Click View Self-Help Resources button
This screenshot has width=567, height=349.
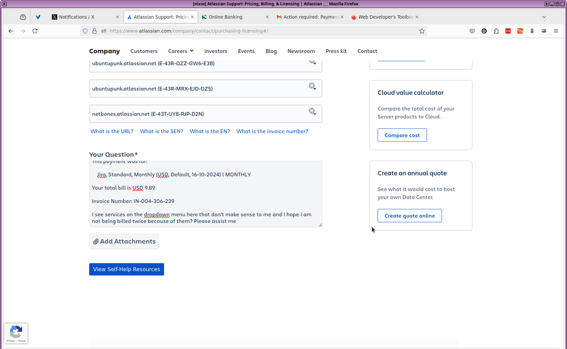click(x=127, y=269)
